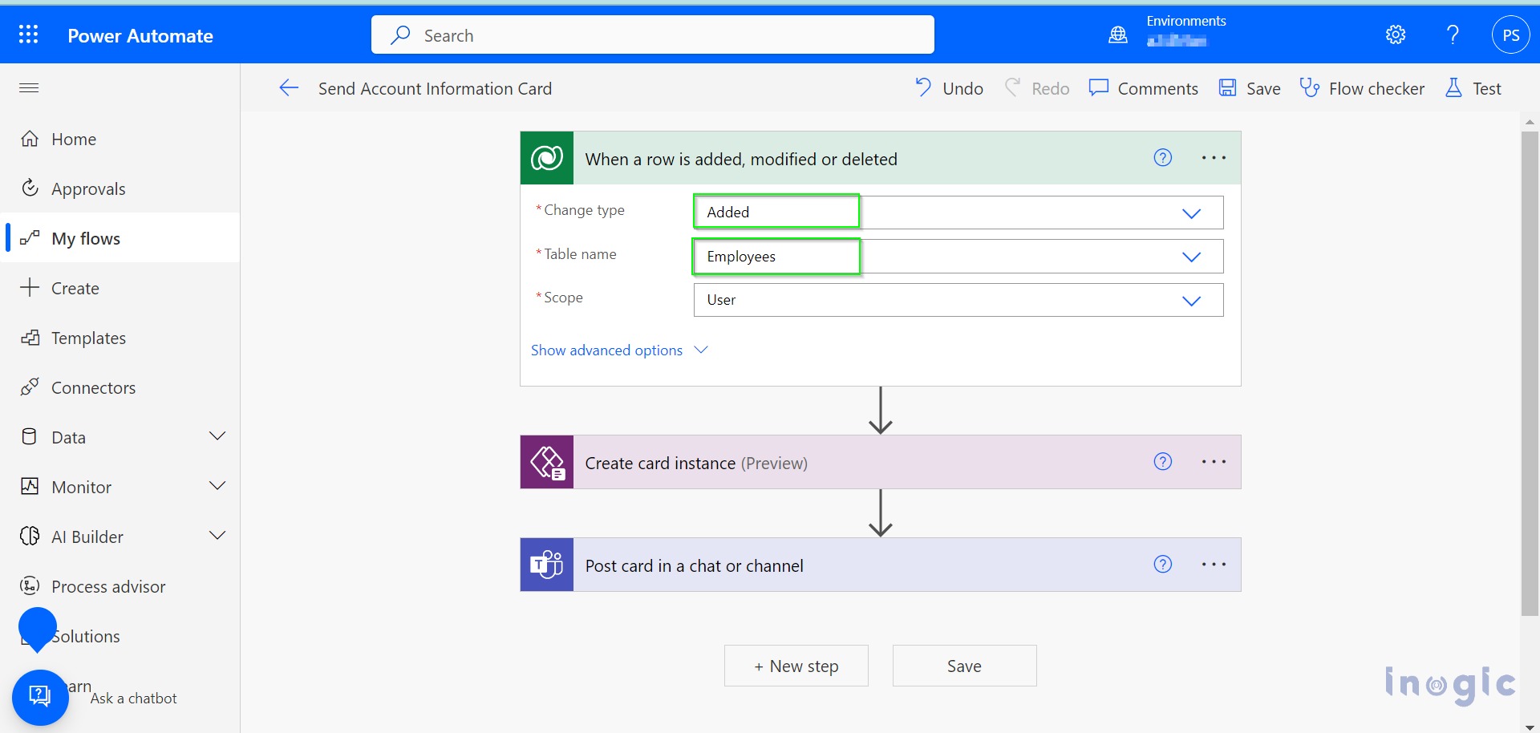Open help for Create card instance step
The width and height of the screenshot is (1540, 733).
pos(1163,461)
